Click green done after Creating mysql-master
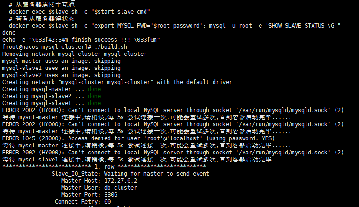The image size is (359, 207). (x=94, y=89)
